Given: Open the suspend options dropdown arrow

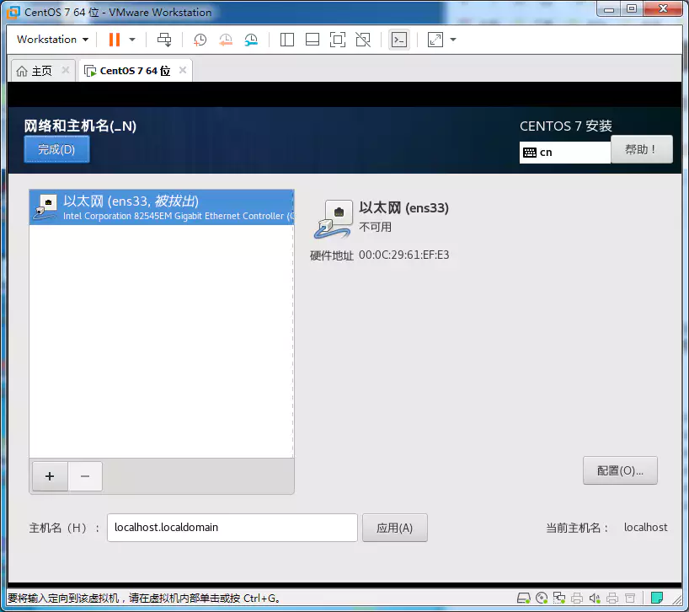Looking at the screenshot, I should point(132,40).
